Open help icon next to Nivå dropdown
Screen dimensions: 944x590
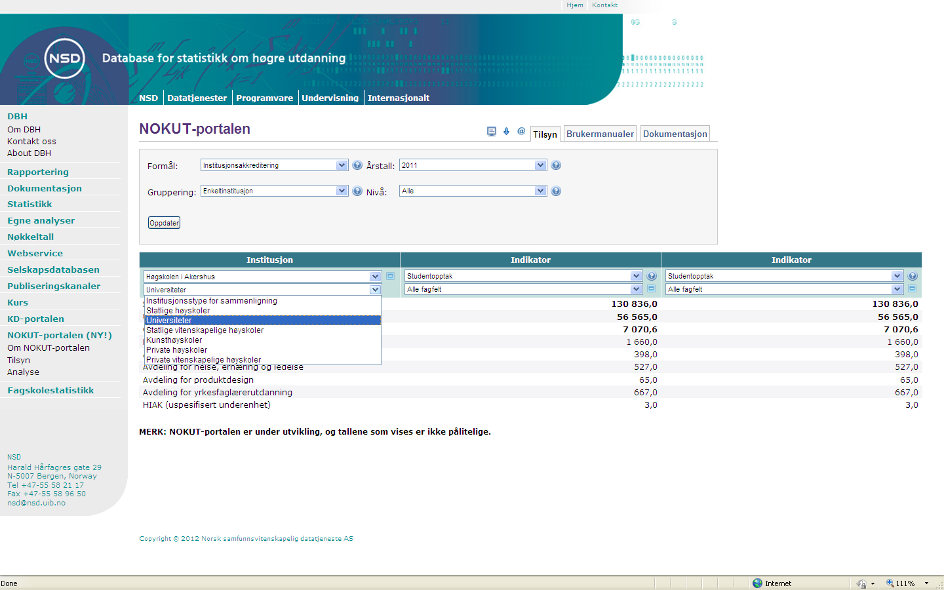(556, 191)
